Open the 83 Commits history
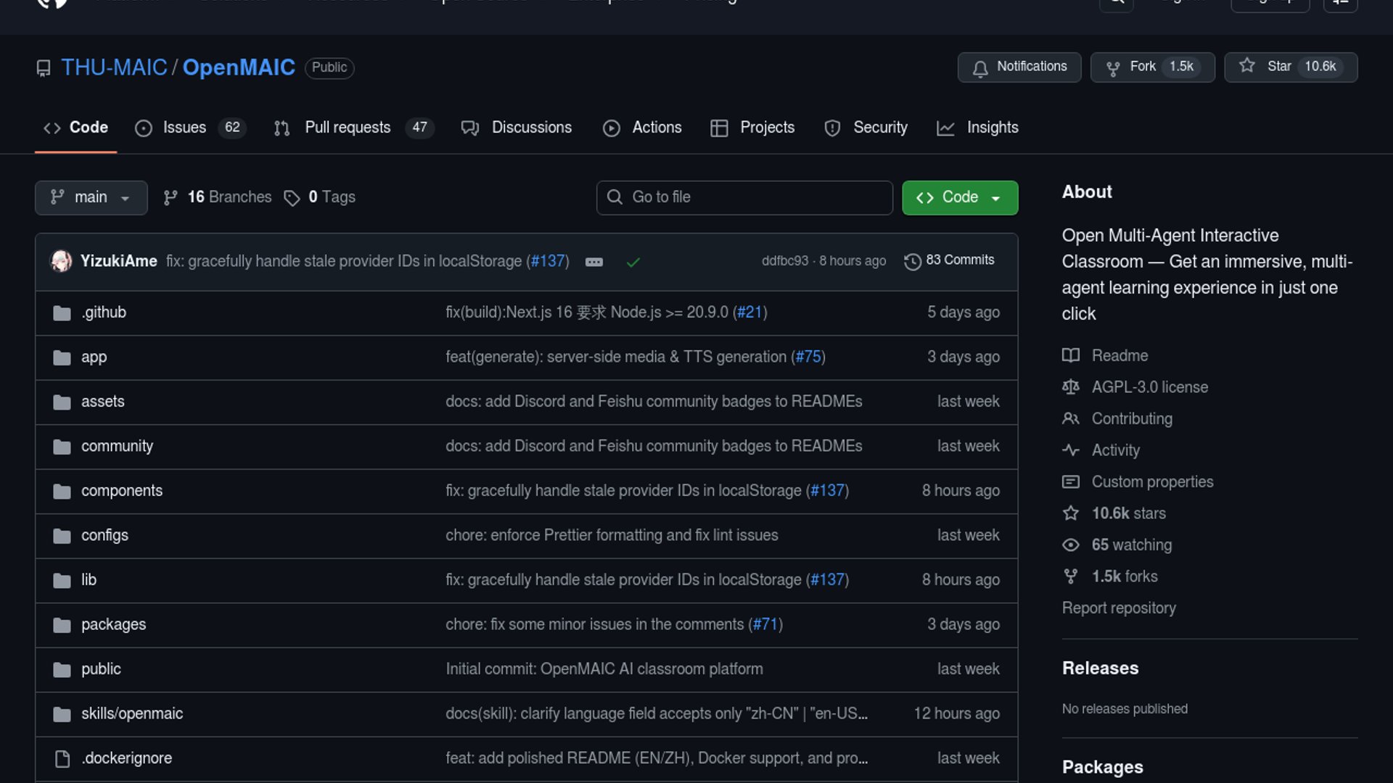This screenshot has height=783, width=1393. coord(949,260)
